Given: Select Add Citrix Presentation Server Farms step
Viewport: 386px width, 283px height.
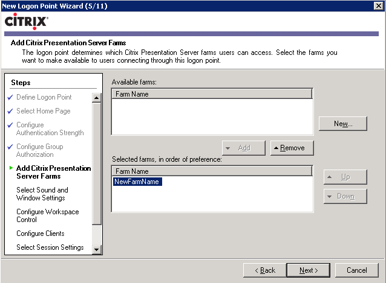Looking at the screenshot, I should [53, 172].
